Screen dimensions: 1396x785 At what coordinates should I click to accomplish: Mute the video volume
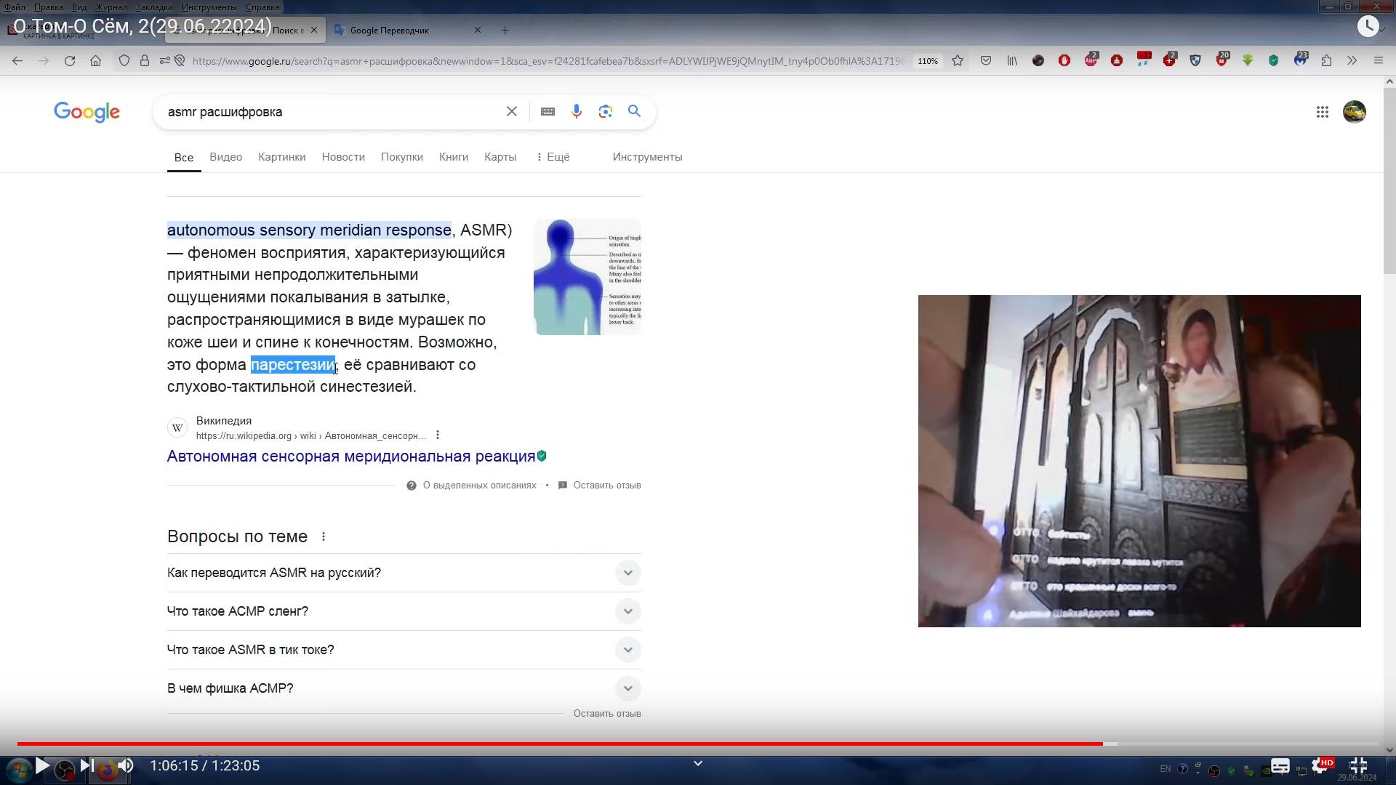pyautogui.click(x=126, y=765)
